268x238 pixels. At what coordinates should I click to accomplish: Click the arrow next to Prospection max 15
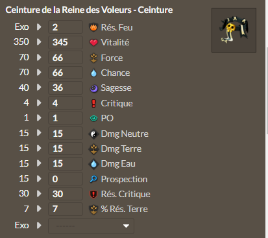[39, 178]
